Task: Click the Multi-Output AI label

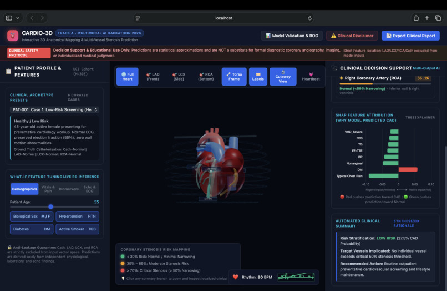Action: [x=426, y=68]
